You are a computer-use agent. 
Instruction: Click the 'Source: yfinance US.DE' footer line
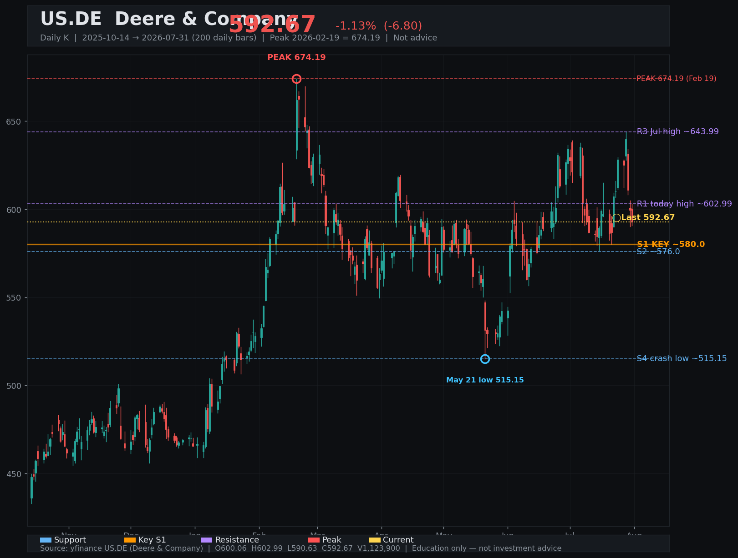click(x=300, y=548)
